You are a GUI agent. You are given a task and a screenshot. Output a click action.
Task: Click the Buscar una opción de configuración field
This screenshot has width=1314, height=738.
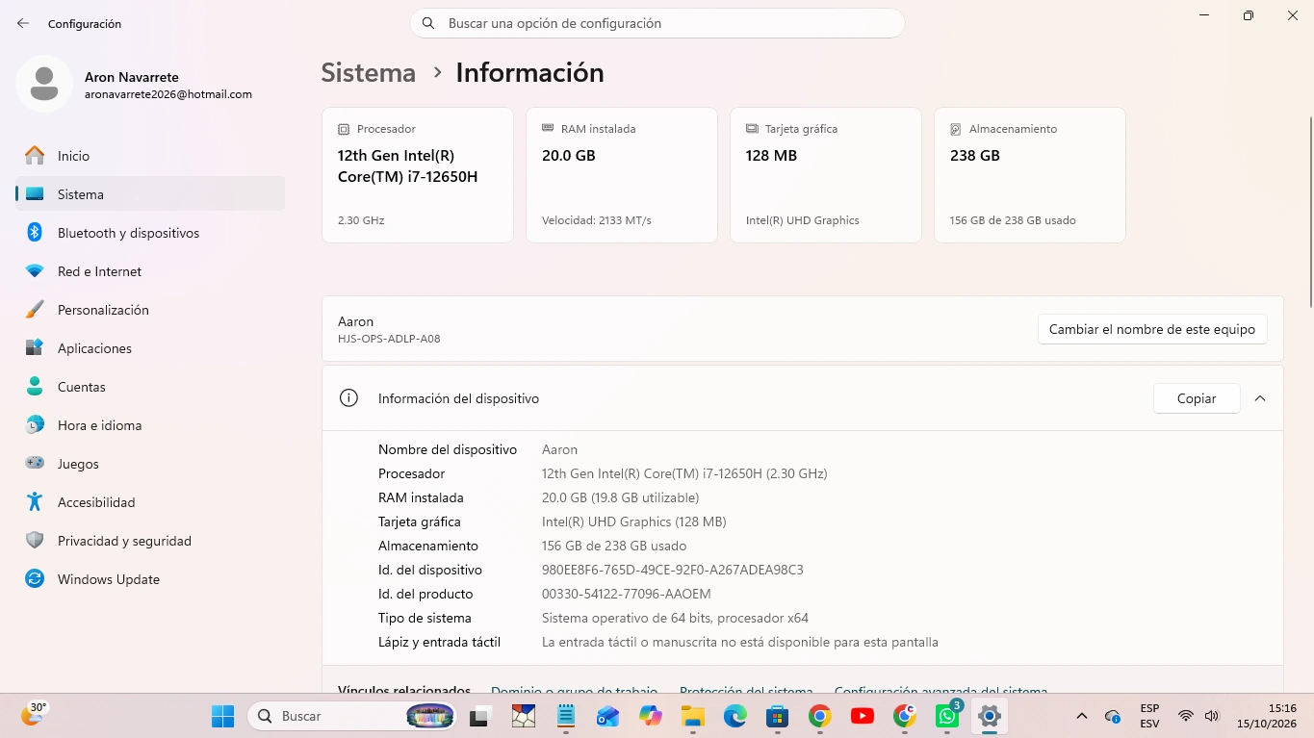pyautogui.click(x=657, y=23)
